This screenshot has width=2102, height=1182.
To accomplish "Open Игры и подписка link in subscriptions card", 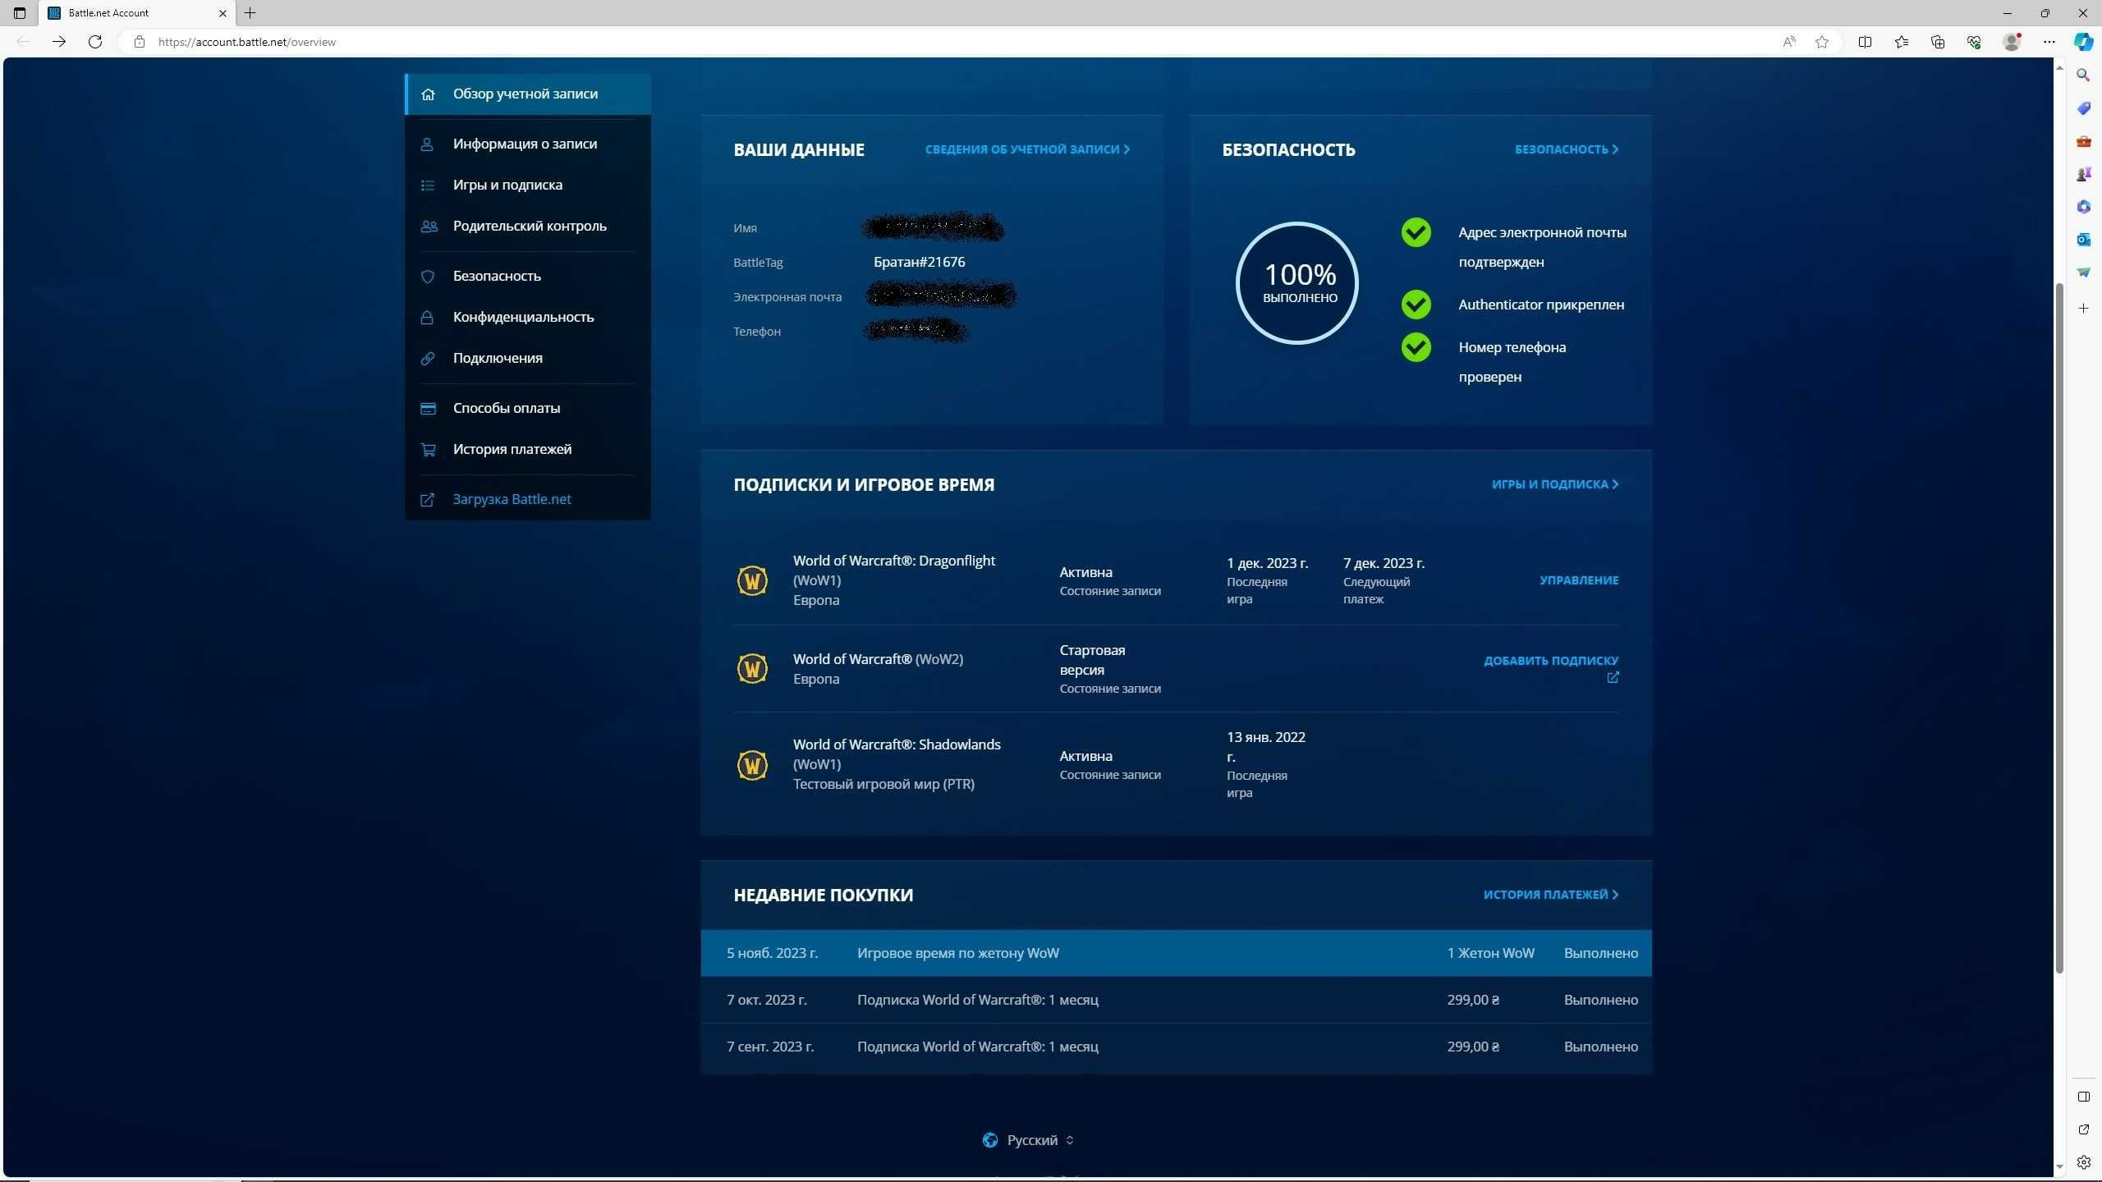I will pos(1555,484).
